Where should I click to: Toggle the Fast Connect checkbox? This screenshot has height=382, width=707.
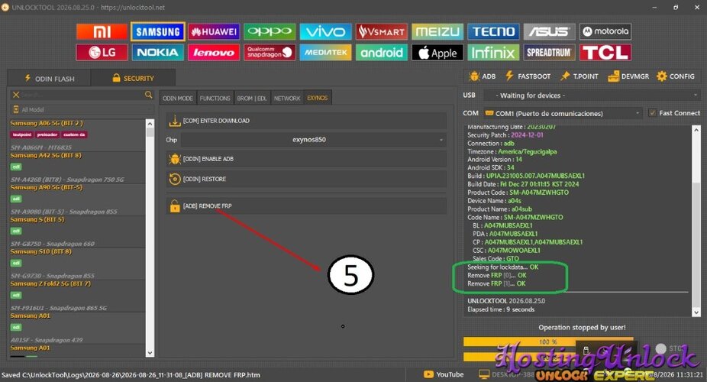[x=652, y=113]
